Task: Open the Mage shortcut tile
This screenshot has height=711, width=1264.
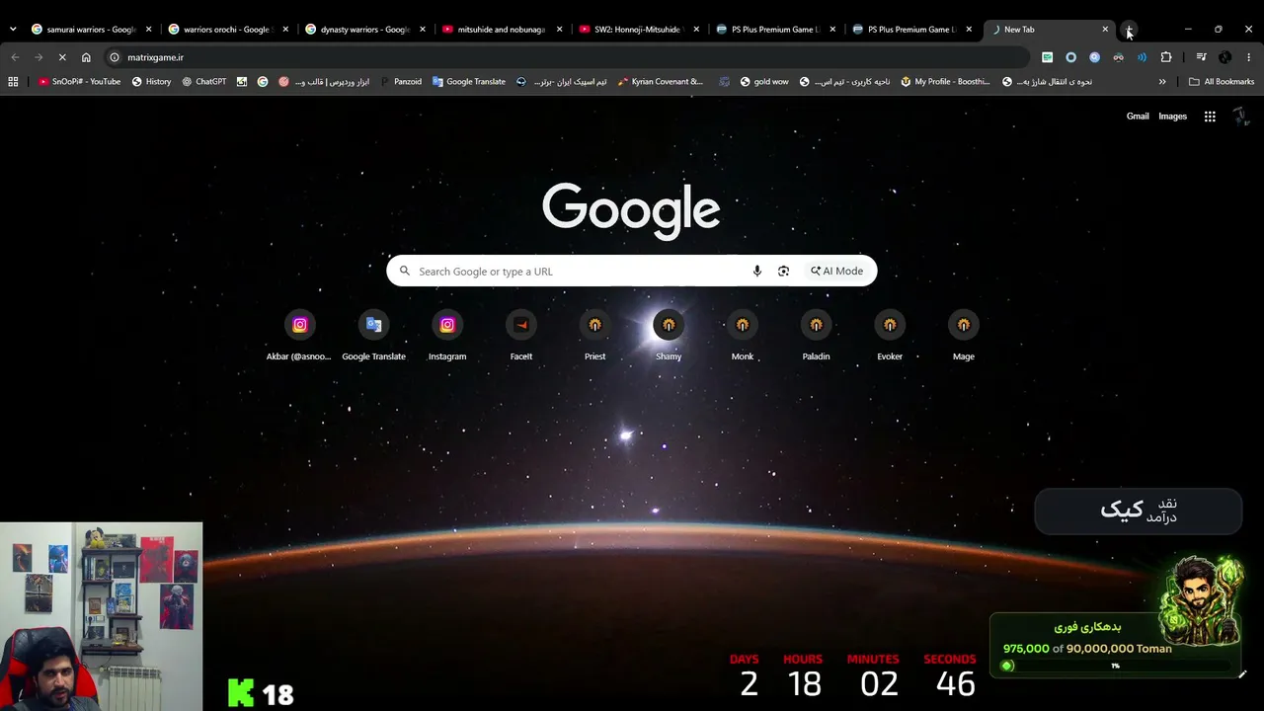Action: tap(964, 337)
